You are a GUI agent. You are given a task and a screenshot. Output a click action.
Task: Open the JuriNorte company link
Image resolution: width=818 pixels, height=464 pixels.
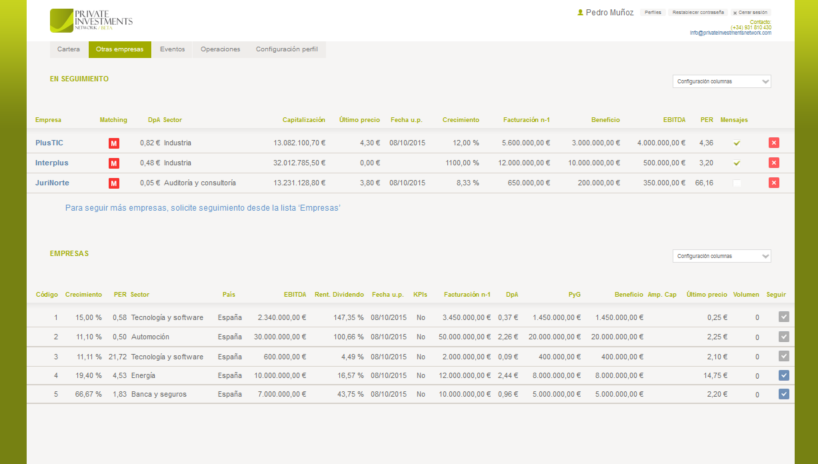tap(52, 183)
